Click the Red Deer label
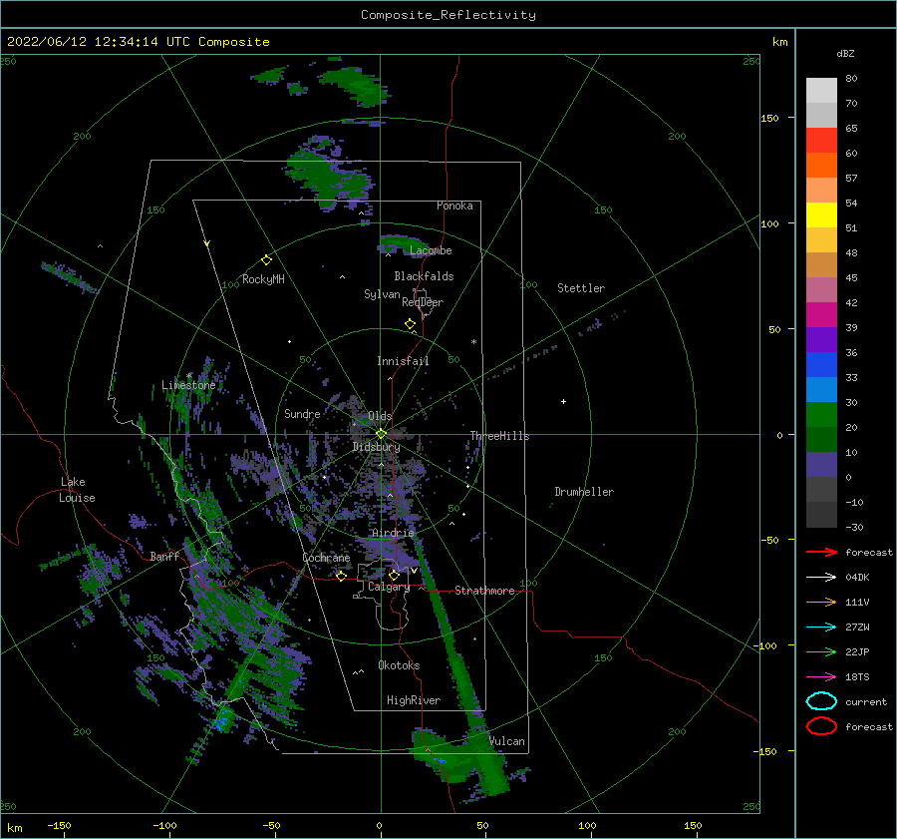 [423, 302]
